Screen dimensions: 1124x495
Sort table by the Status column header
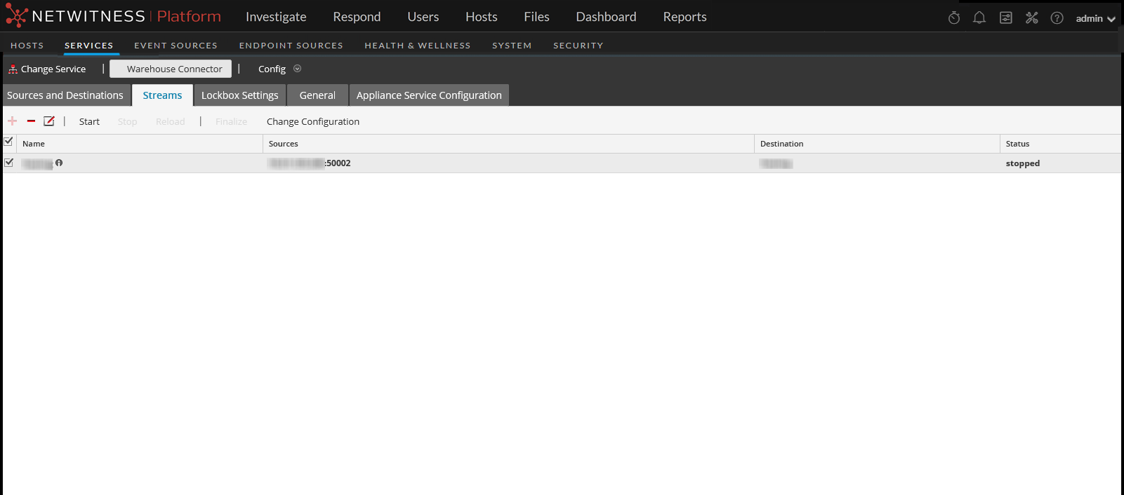click(1017, 144)
